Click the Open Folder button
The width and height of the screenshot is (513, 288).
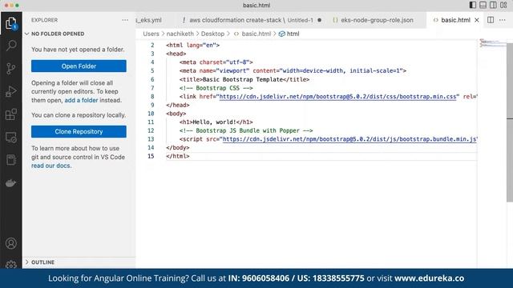click(x=79, y=66)
